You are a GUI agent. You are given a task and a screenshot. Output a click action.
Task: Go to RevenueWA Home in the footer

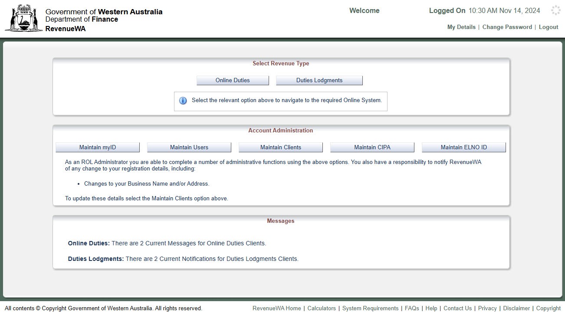coord(276,309)
